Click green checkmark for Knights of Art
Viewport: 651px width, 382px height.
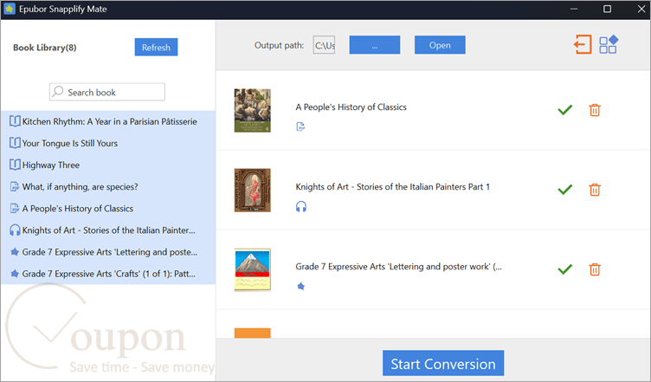click(x=564, y=190)
